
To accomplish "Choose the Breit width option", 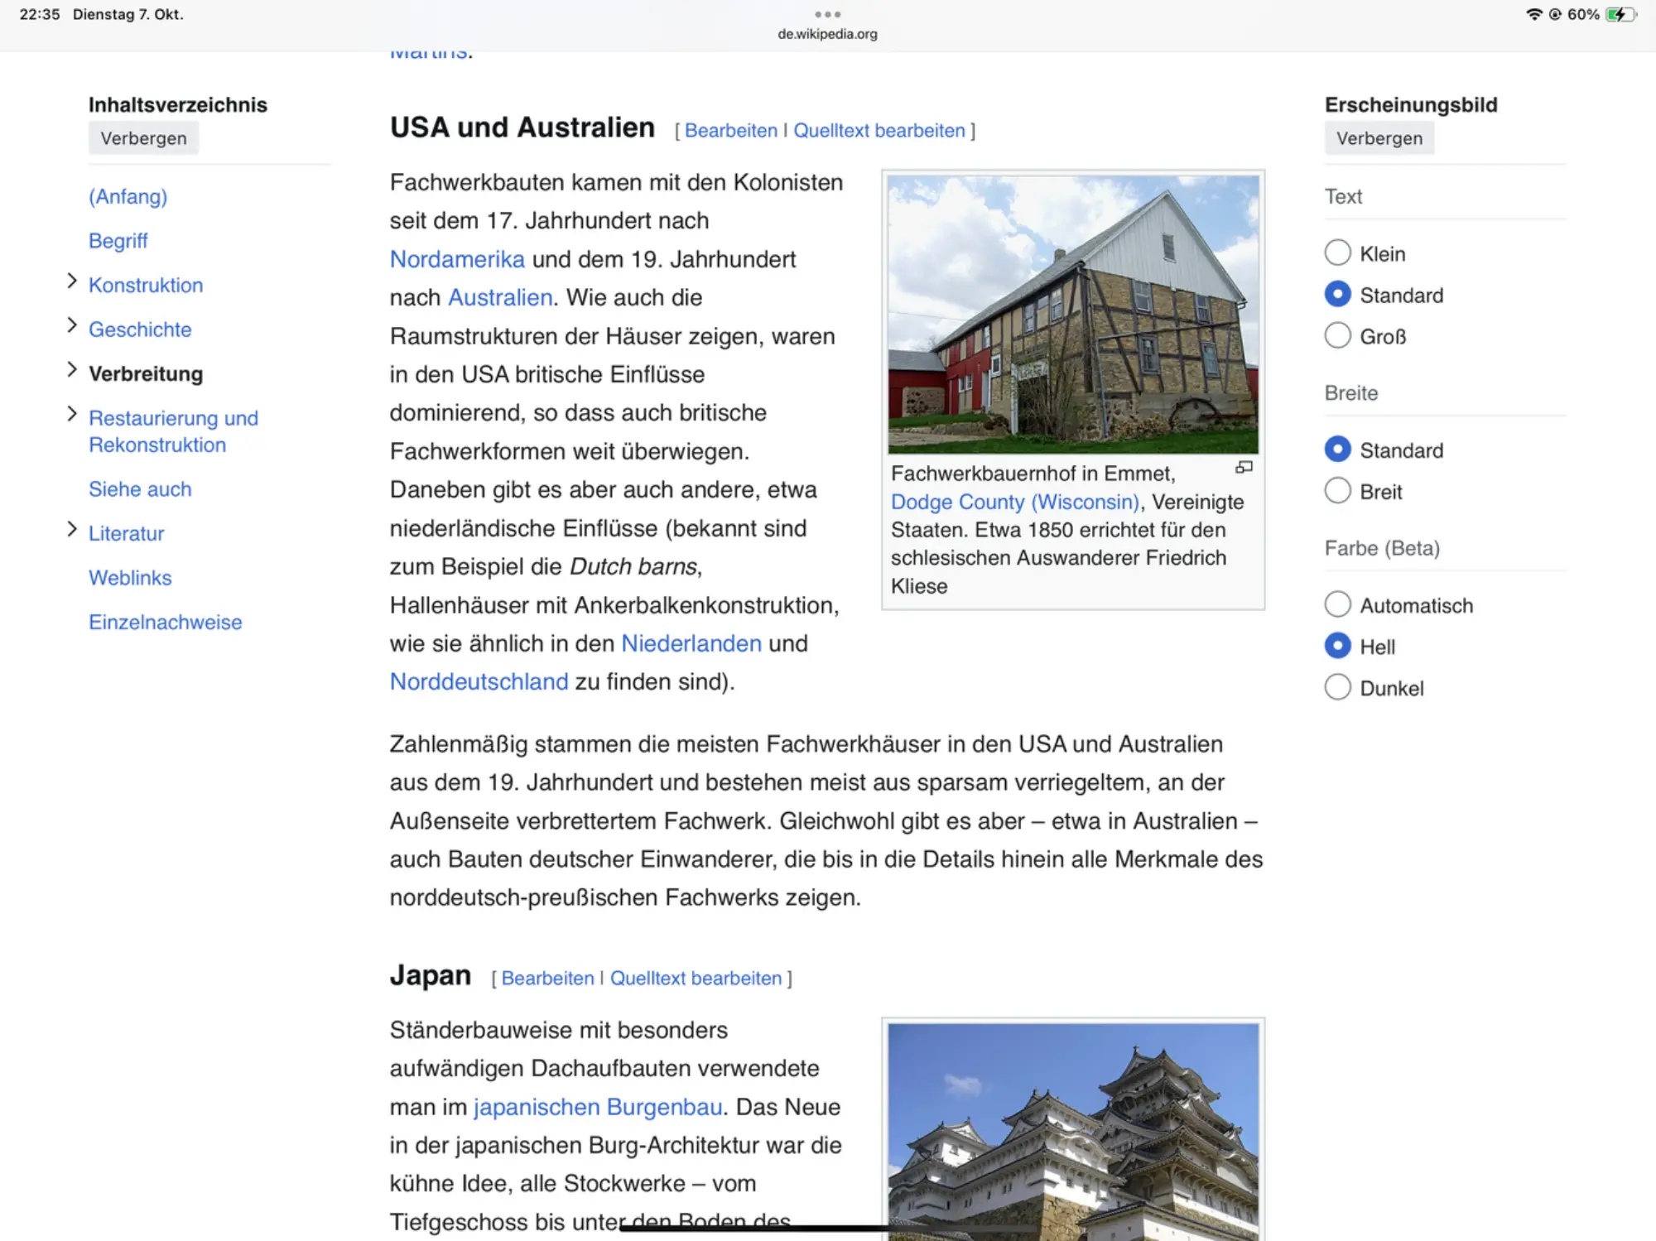I will coord(1337,491).
